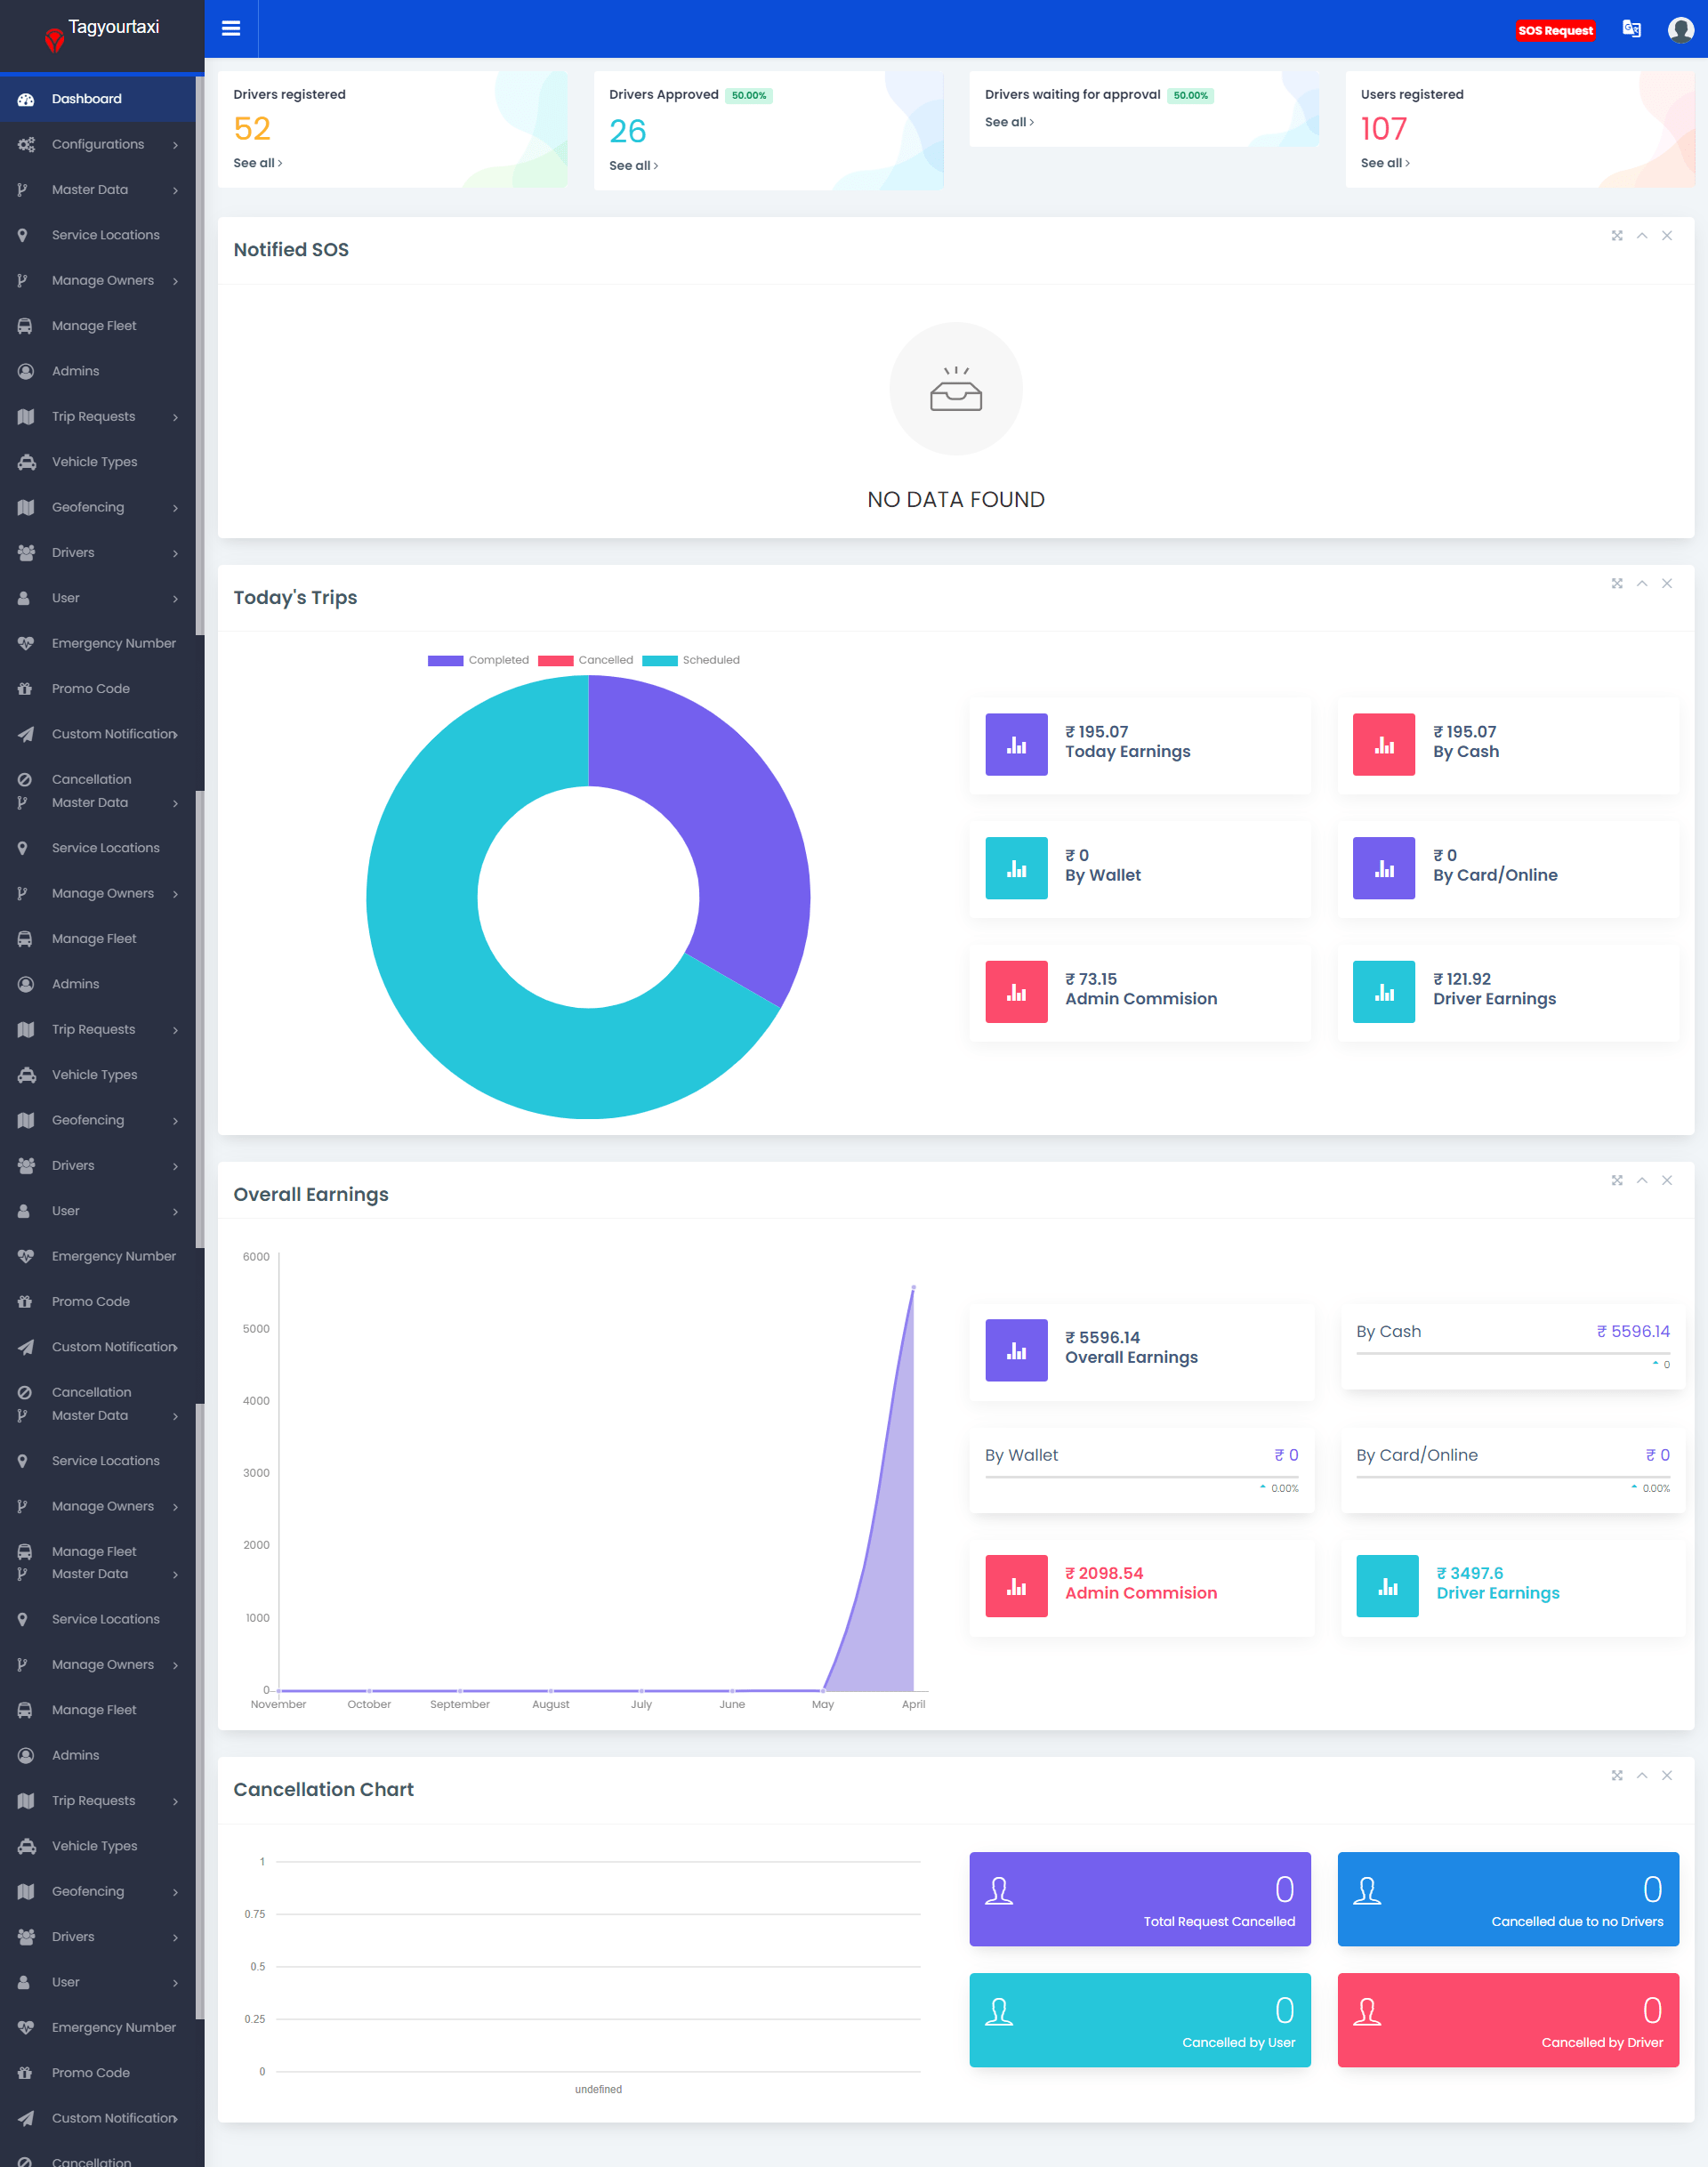This screenshot has height=2167, width=1708.
Task: Click the Overall By Wallet ₹ 0 value
Action: click(x=1286, y=1456)
